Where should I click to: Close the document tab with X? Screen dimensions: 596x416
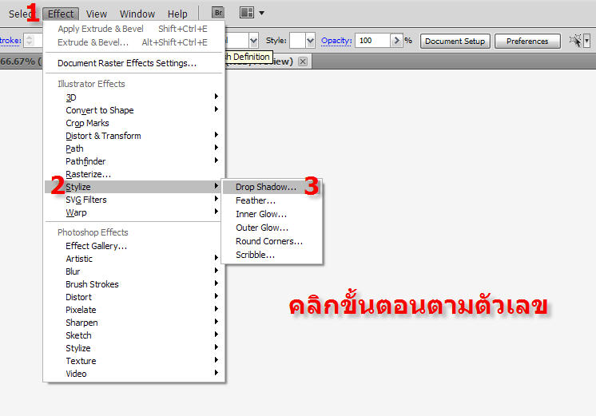pos(303,61)
